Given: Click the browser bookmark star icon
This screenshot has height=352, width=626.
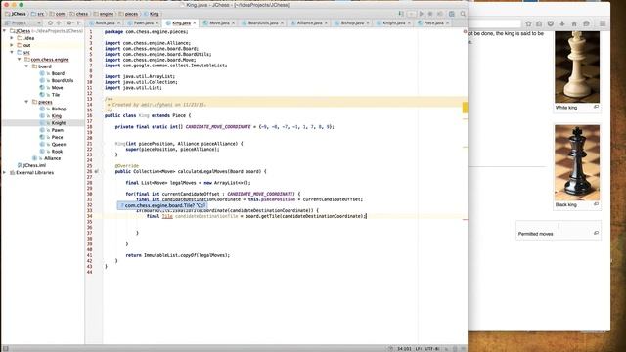Looking at the screenshot, I should 528,23.
